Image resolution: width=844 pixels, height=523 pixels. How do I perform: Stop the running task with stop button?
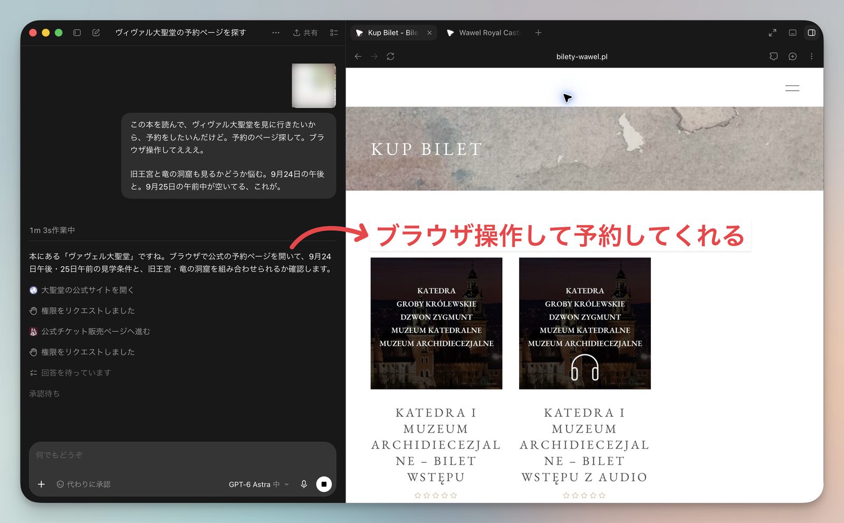point(324,484)
